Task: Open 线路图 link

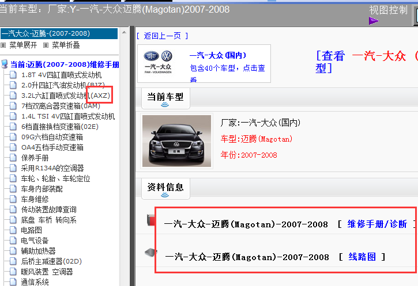Action: click(x=362, y=257)
